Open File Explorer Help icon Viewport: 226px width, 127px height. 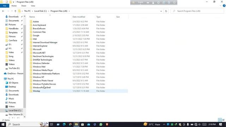coord(224,6)
